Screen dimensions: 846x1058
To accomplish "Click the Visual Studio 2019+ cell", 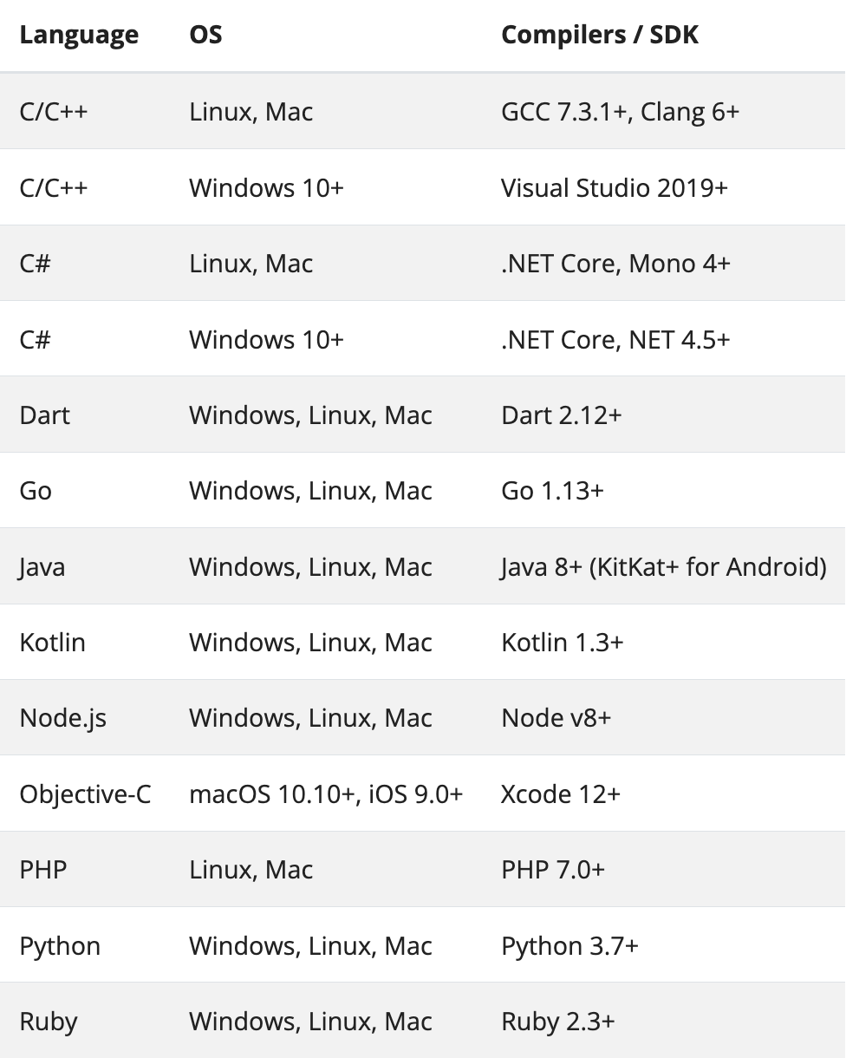I will coord(614,187).
